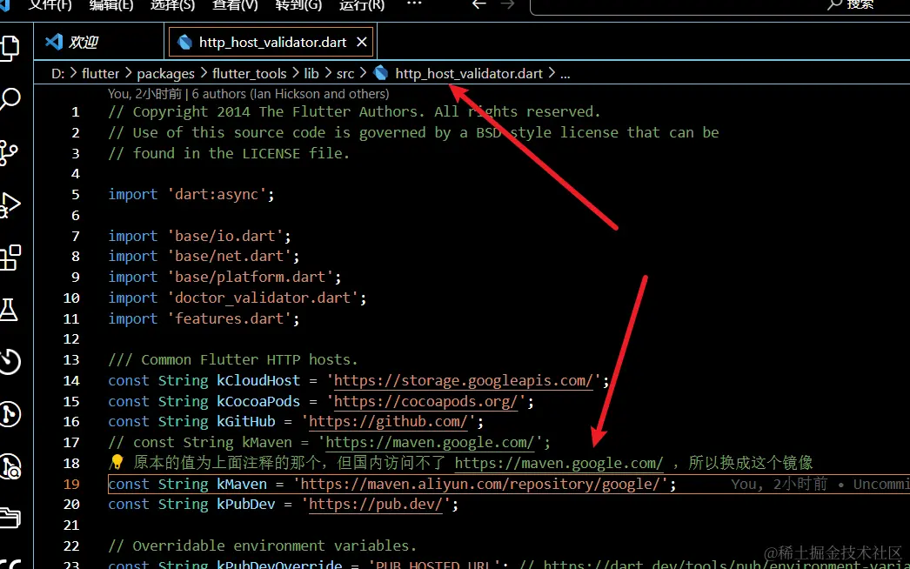Follow the pub.dev link on line 20
Screen dimensions: 910x569
pyautogui.click(x=376, y=504)
